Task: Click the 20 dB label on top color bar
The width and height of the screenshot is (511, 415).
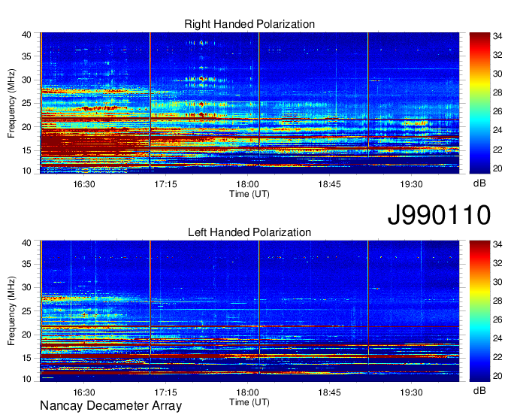Action: coord(497,168)
